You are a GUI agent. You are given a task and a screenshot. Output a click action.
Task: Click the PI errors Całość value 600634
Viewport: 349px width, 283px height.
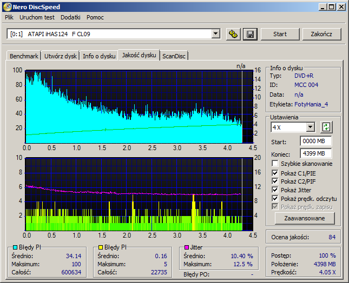click(71, 272)
